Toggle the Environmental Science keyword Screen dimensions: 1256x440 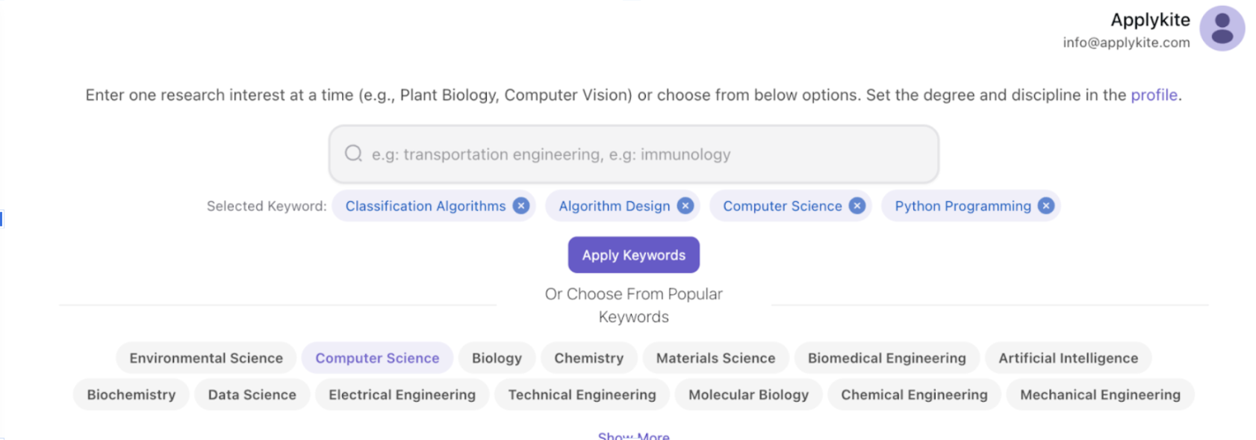click(x=206, y=358)
